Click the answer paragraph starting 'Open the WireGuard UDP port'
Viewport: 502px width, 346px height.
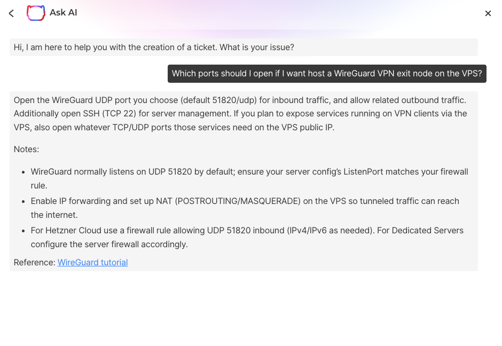point(240,114)
